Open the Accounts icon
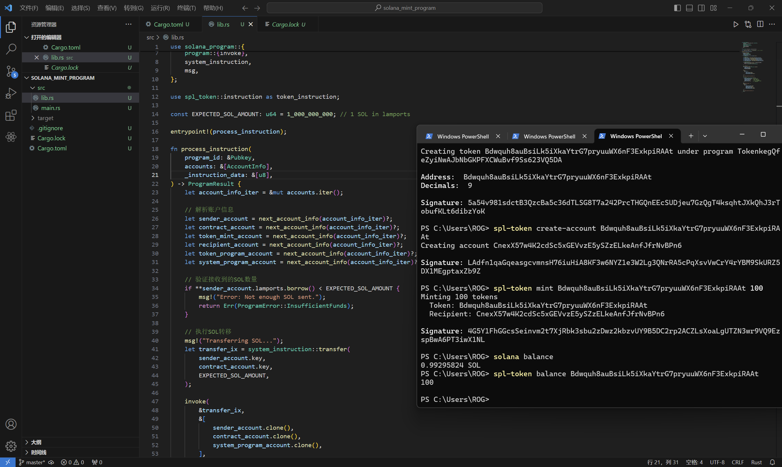 (11, 424)
